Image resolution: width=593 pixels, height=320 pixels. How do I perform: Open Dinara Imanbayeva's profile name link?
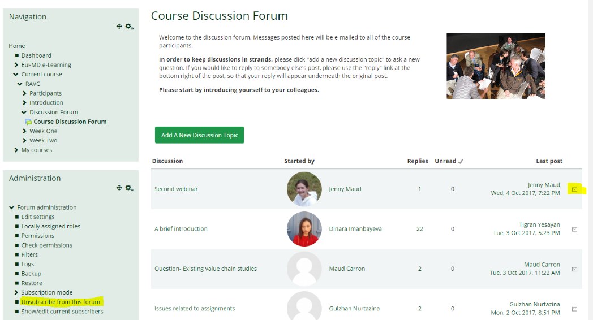[355, 229]
